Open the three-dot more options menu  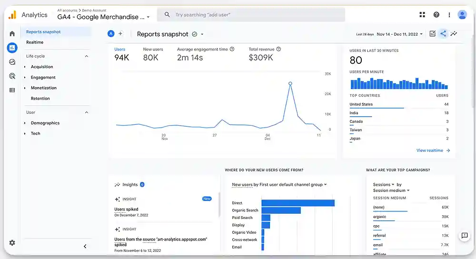449,15
